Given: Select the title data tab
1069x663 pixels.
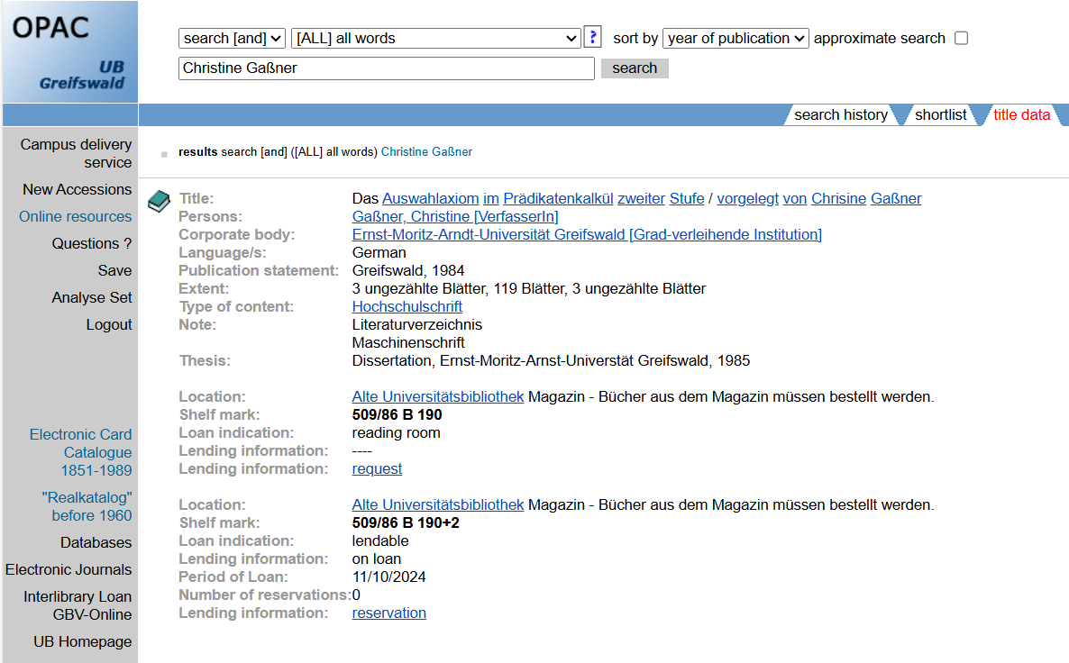Looking at the screenshot, I should point(1021,114).
